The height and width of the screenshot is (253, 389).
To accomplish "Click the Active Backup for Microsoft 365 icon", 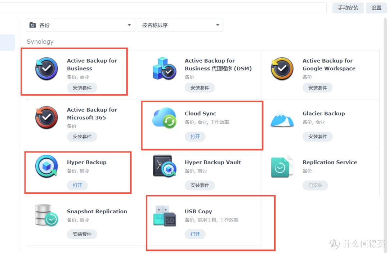I will point(46,117).
